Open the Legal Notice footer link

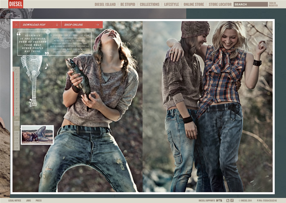click(15, 201)
